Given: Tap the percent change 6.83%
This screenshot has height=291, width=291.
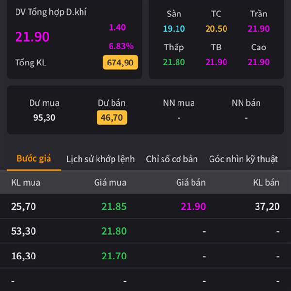Looking at the screenshot, I should coord(121,46).
